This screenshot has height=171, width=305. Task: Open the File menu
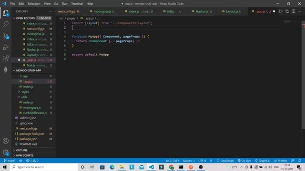12,4
